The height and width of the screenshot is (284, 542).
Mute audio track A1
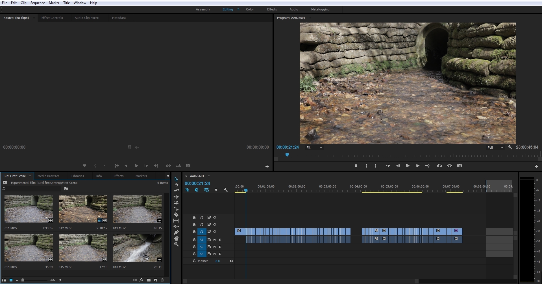coord(214,239)
